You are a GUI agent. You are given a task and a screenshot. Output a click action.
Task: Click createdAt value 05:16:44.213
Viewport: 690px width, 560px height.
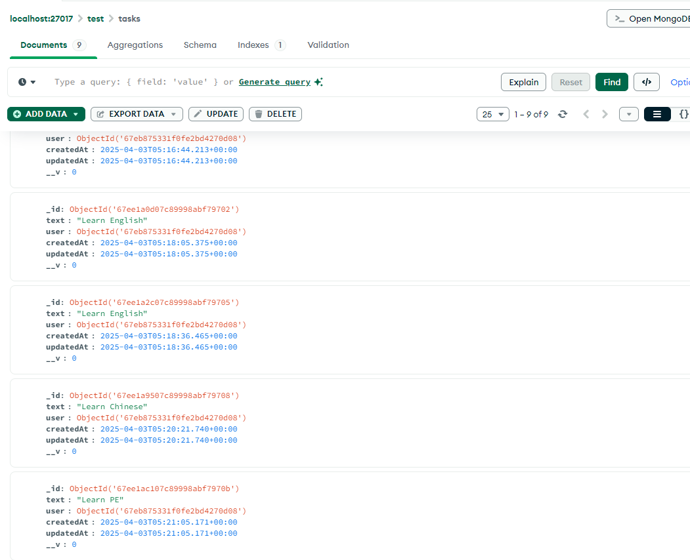[169, 150]
